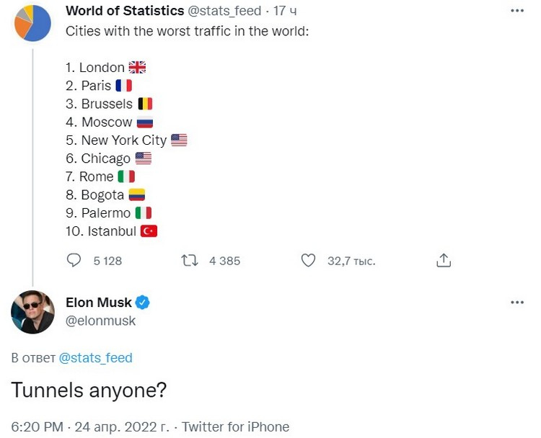The image size is (541, 438).
Task: Click the 17 ч time stamp on the tweet
Action: [282, 12]
